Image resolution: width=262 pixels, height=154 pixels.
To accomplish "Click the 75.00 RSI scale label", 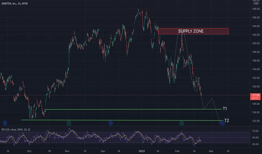I will [255, 131].
